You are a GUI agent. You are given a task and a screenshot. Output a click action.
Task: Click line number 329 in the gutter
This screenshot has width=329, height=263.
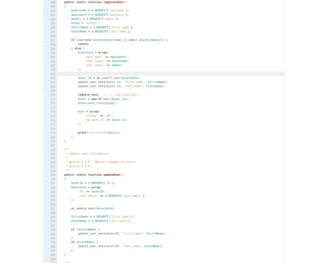(x=53, y=175)
